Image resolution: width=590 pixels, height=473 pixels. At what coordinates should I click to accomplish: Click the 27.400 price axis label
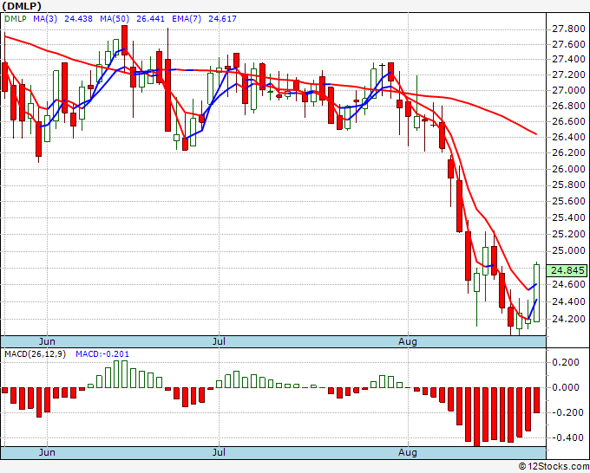[x=568, y=60]
